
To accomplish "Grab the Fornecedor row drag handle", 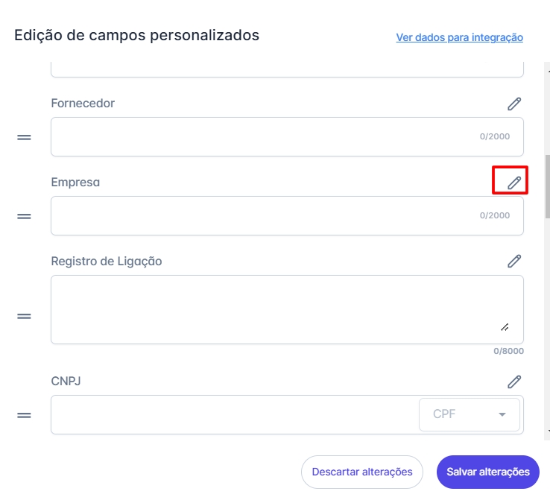I will (24, 137).
